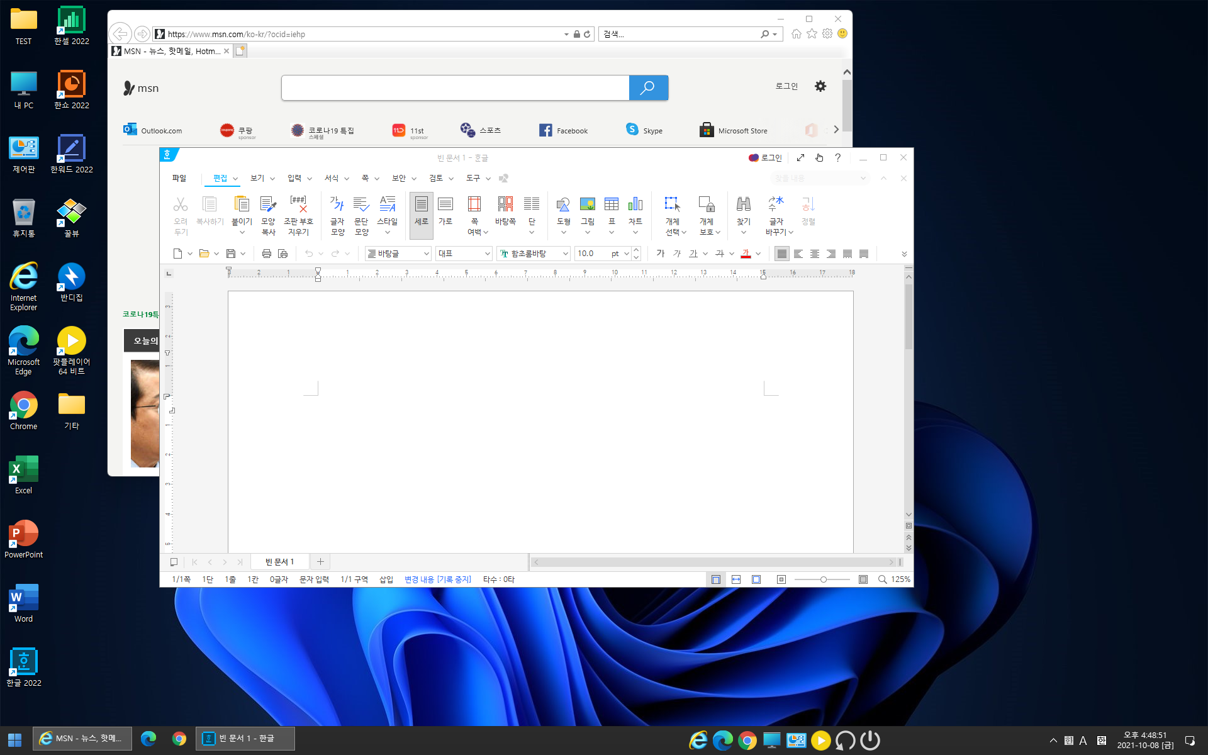
Task: Open the 보기 menu
Action: click(257, 178)
